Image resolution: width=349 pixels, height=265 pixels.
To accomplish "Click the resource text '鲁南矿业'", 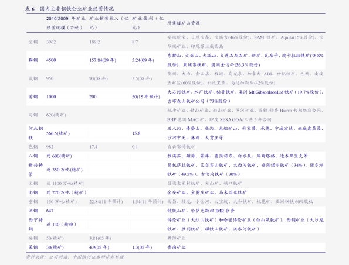I will click(177, 247).
